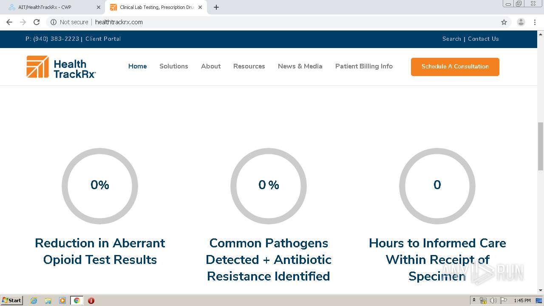Click the 1:45 PM taskbar clock
Screen dimensions: 544x306
[522, 300]
